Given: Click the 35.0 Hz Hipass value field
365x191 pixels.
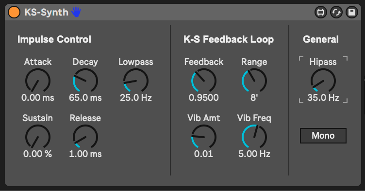Looking at the screenshot, I should (323, 97).
